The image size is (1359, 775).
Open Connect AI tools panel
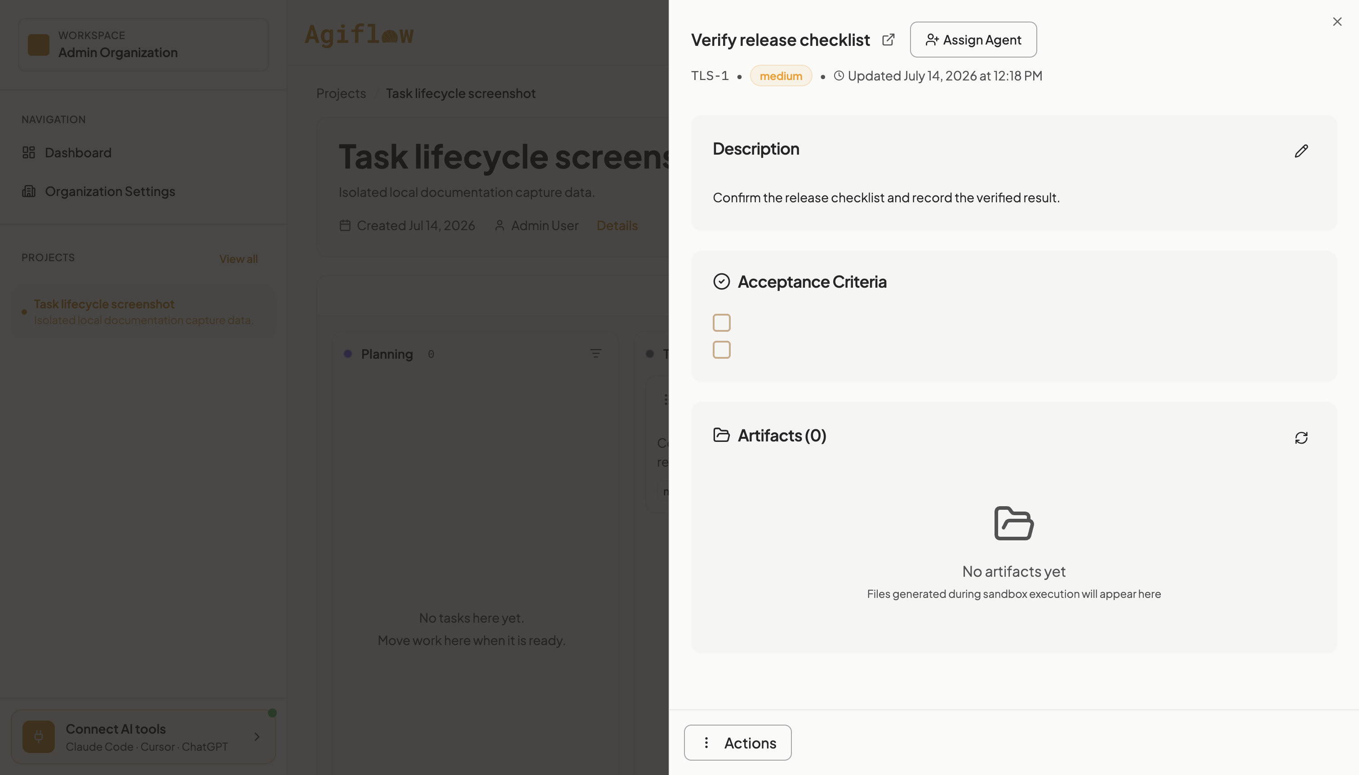[143, 737]
